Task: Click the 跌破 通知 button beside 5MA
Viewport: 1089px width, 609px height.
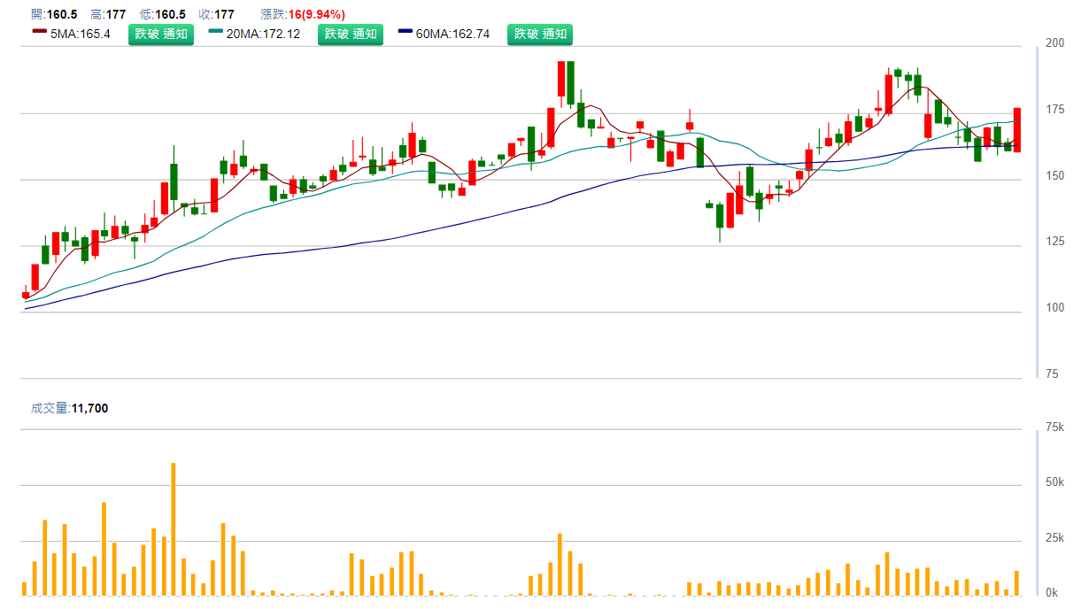Action: [x=160, y=35]
